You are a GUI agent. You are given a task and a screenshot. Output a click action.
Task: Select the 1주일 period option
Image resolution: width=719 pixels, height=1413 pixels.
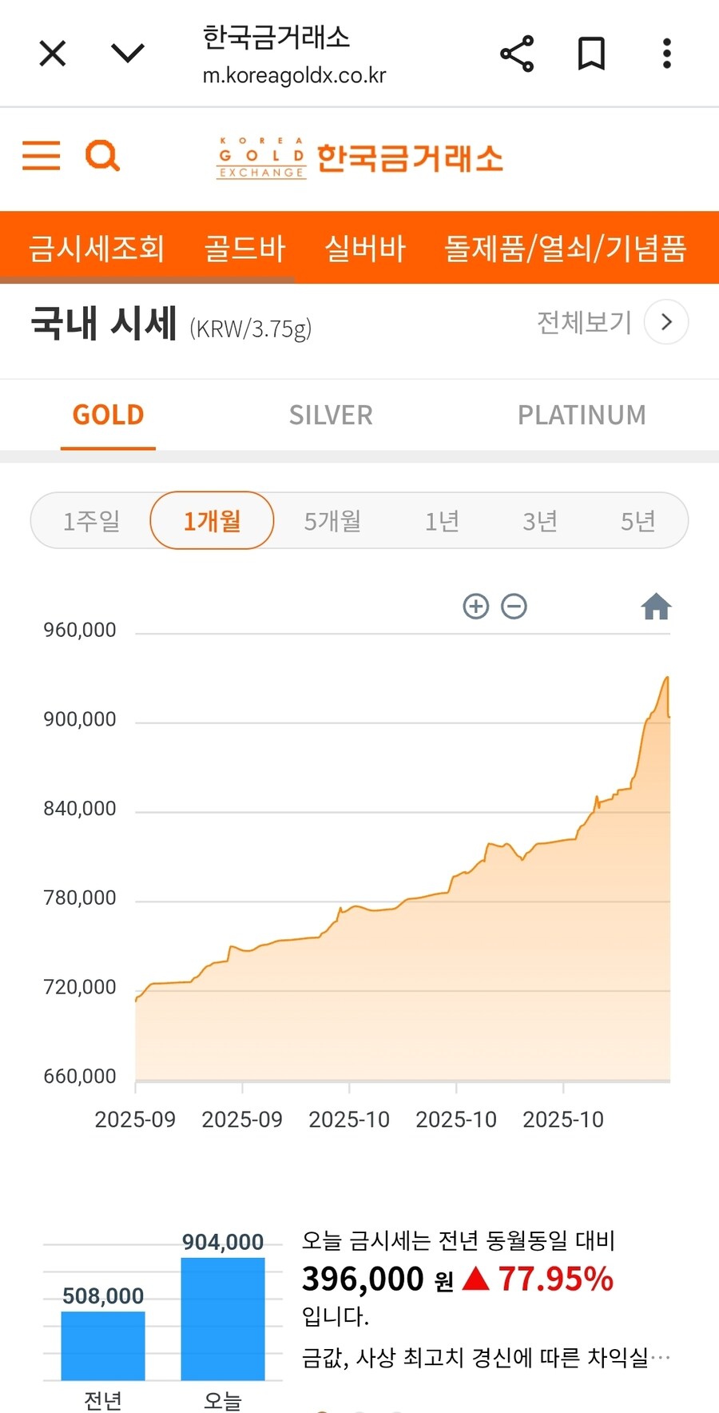coord(91,521)
